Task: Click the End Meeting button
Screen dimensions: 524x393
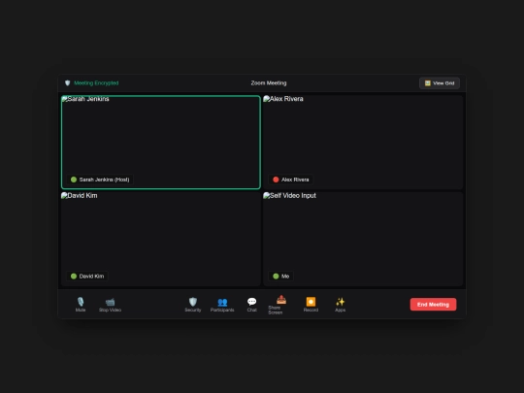Action: coord(433,305)
